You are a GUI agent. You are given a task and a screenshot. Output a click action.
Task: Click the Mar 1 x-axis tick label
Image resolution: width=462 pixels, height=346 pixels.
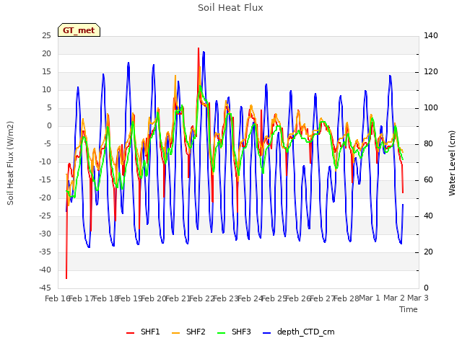point(370,298)
